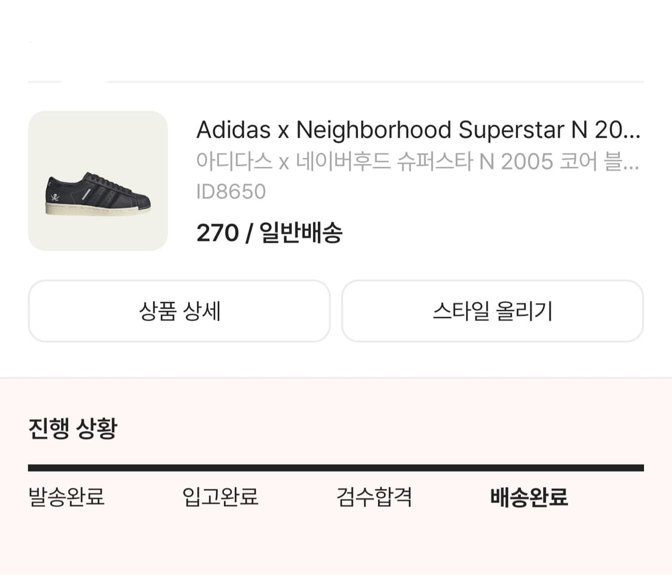The width and height of the screenshot is (672, 575).
Task: Click the model number ID8650
Action: [x=232, y=191]
